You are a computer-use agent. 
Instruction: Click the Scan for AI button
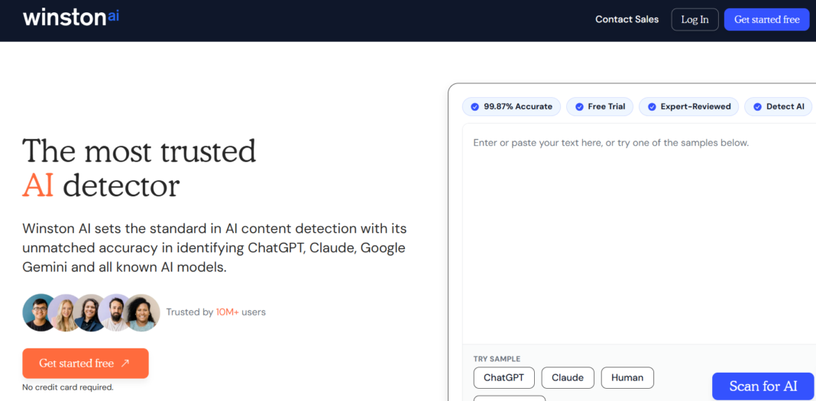pos(763,386)
